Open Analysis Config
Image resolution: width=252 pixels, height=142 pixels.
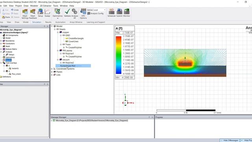tap(95, 13)
